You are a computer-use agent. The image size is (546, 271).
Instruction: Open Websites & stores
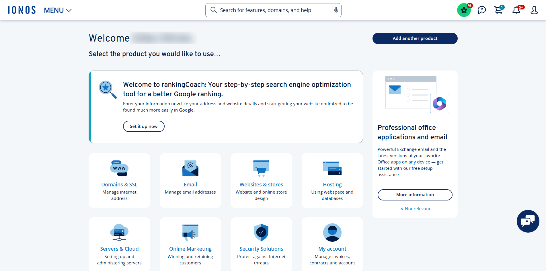point(261,180)
